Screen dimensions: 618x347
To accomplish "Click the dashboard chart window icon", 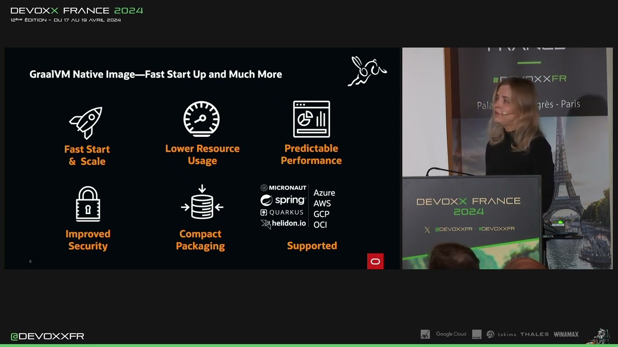I will (x=311, y=119).
